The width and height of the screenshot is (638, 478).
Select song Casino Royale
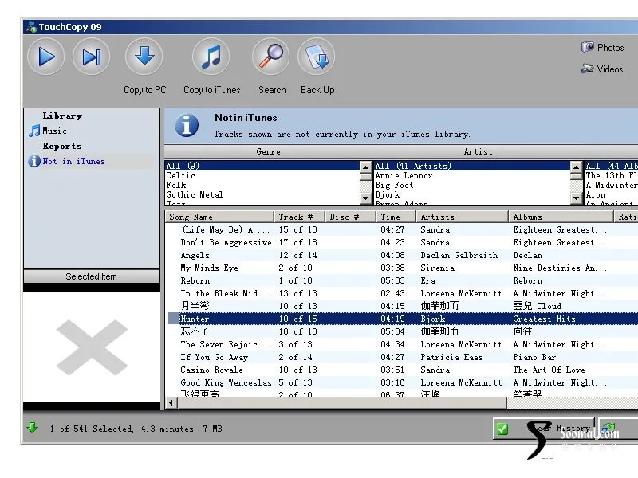pos(212,370)
